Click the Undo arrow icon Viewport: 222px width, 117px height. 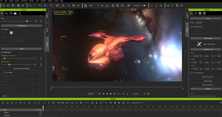(30, 5)
